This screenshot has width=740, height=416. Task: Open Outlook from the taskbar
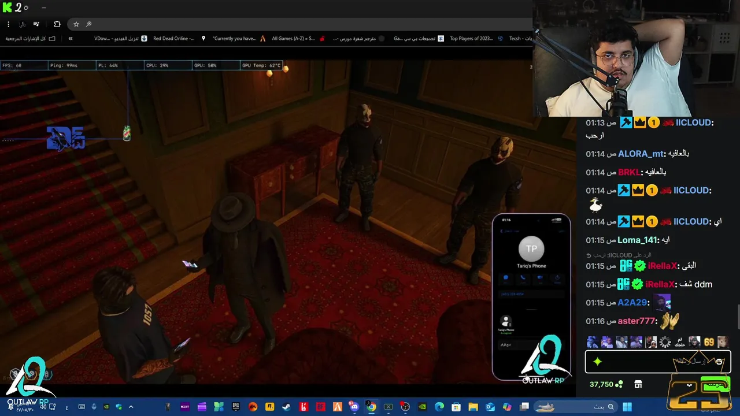point(490,407)
